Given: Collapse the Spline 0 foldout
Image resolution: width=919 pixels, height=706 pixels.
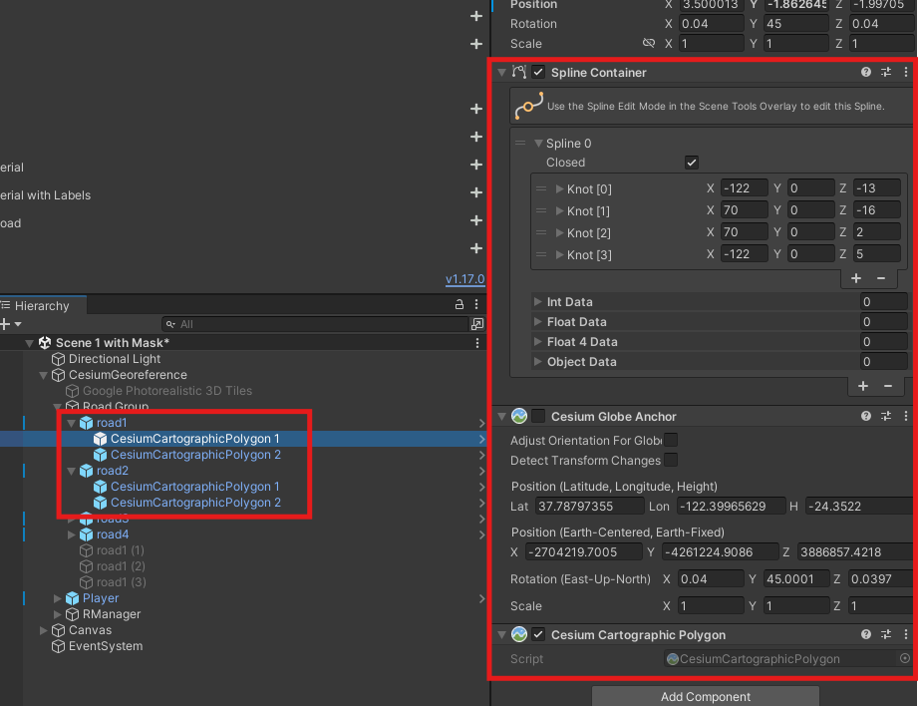Looking at the screenshot, I should click(538, 143).
